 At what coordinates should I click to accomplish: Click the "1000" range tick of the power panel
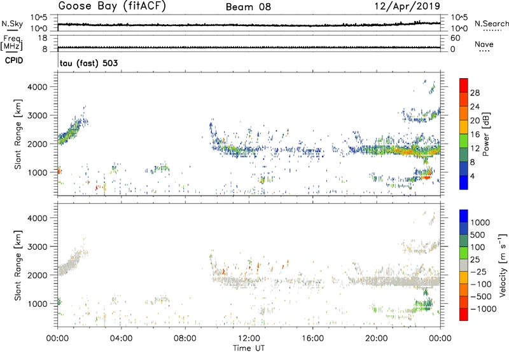pyautogui.click(x=39, y=172)
